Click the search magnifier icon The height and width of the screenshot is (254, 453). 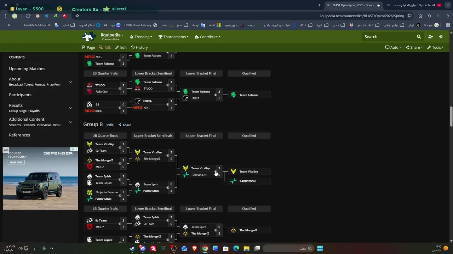coord(419,37)
